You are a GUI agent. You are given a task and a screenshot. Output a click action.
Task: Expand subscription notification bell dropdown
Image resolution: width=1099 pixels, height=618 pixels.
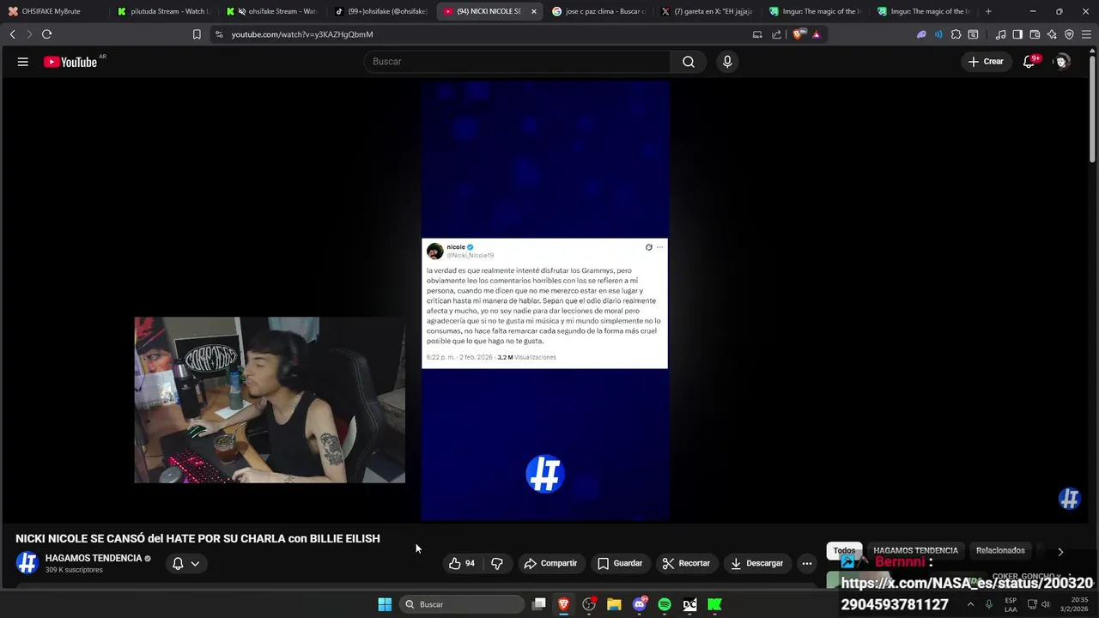tap(186, 563)
